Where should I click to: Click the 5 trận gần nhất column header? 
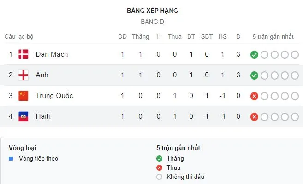click(x=274, y=36)
